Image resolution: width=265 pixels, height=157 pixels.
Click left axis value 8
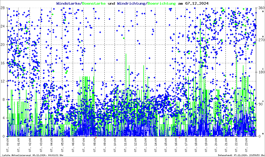(x=4, y=99)
